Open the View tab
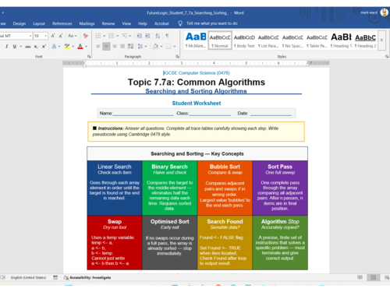390x292 pixels. click(126, 23)
